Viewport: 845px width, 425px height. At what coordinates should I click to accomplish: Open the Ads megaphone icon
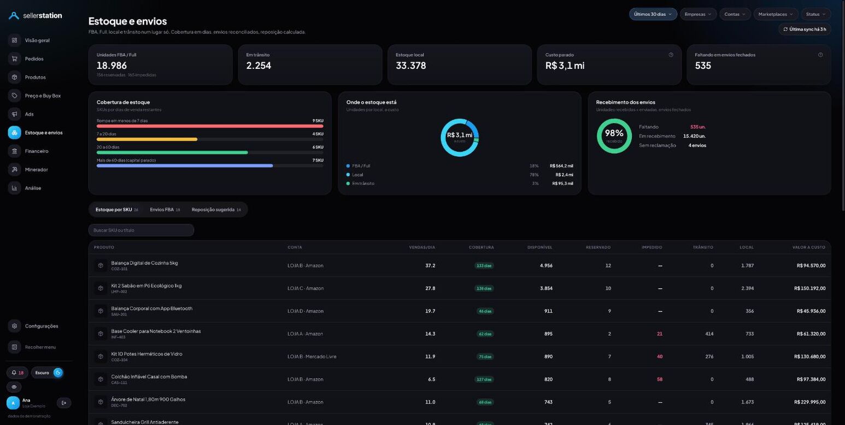(x=14, y=114)
